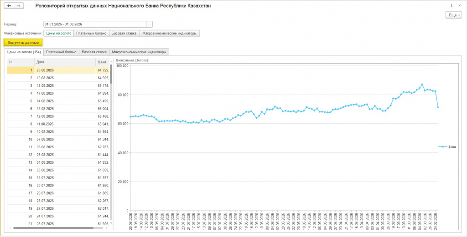The image size is (467, 237).
Task: Expand the Еще dropdown menu
Action: click(x=454, y=15)
